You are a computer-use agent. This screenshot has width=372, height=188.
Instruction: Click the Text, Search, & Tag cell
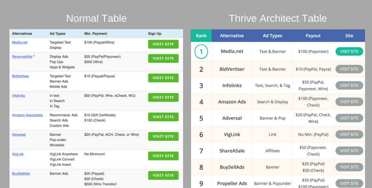(x=273, y=86)
